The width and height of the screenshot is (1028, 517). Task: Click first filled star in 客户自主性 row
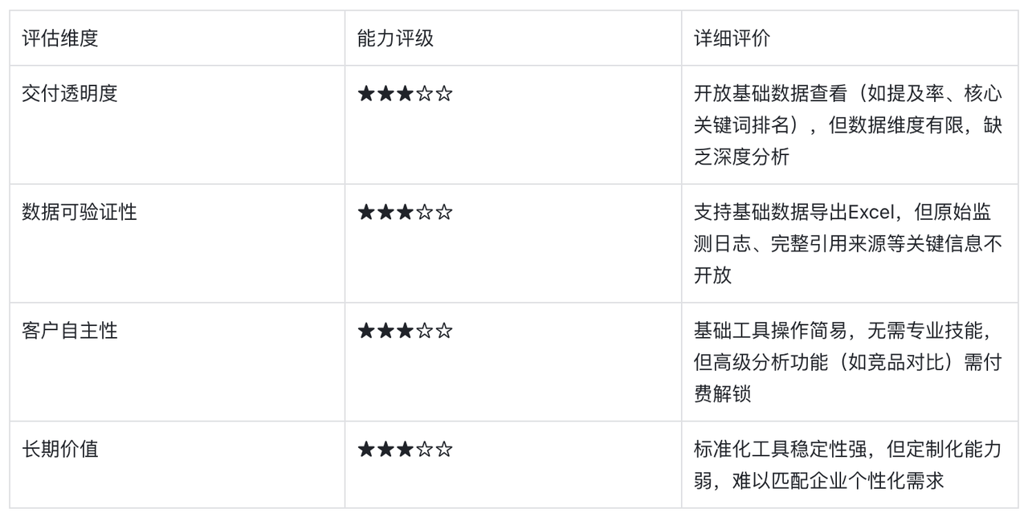(366, 331)
